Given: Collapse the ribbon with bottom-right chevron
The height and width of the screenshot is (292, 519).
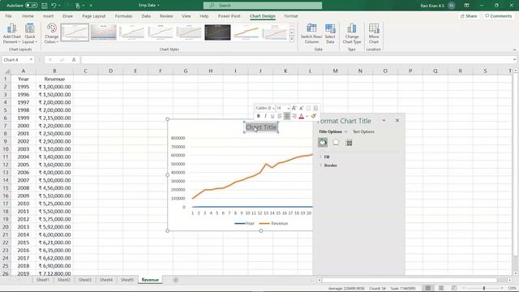Looking at the screenshot, I should click(514, 49).
